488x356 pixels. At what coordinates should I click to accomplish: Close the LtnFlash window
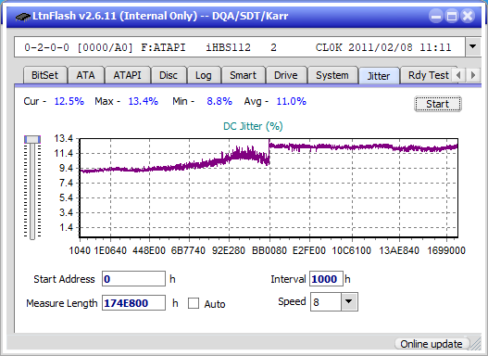[468, 16]
